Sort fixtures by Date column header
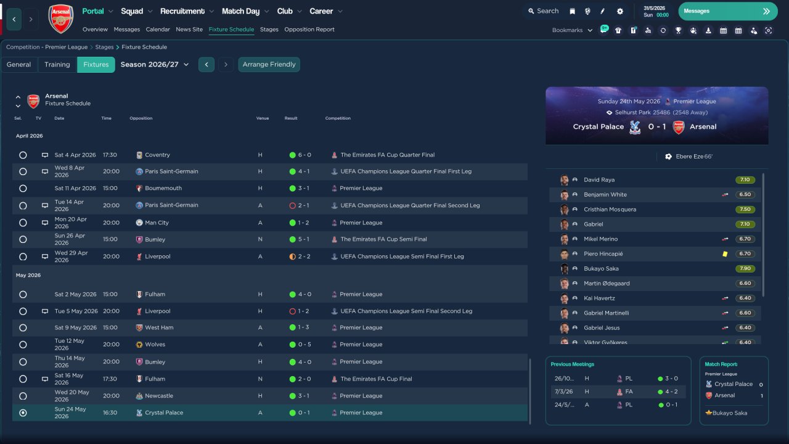 (x=59, y=118)
